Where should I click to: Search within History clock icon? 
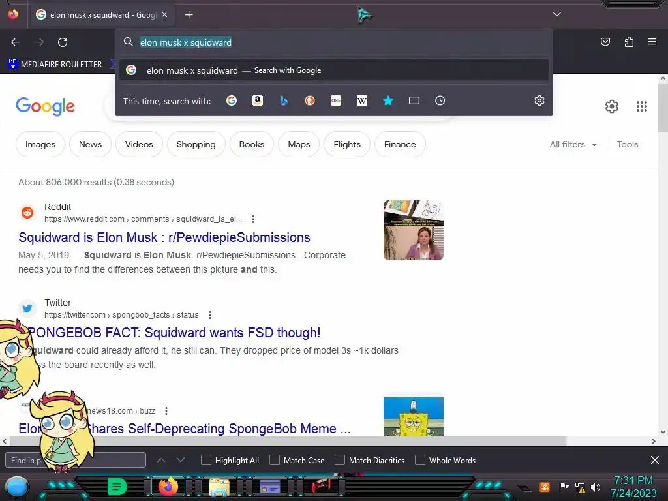click(440, 100)
